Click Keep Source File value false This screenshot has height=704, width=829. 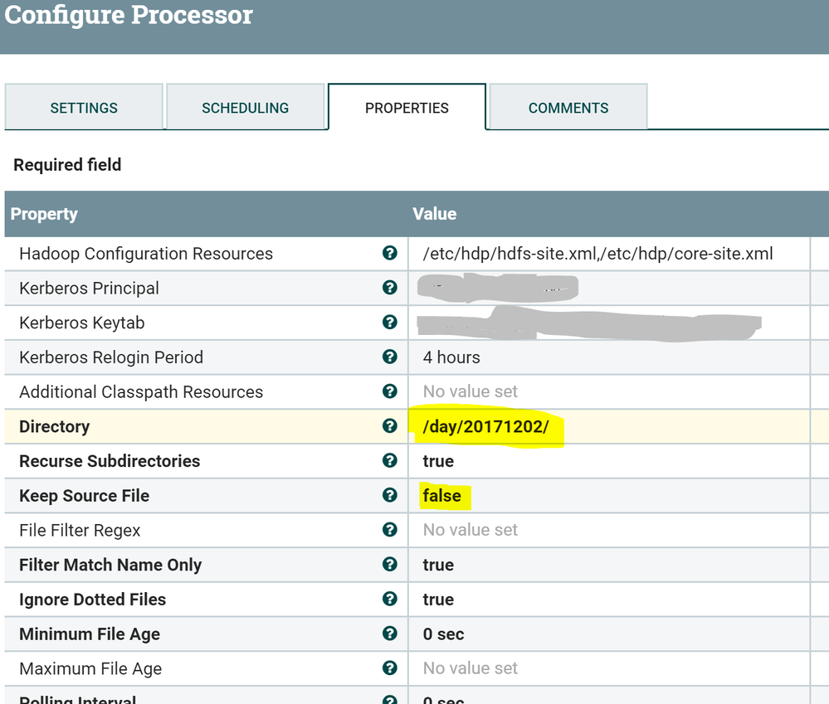tap(441, 496)
